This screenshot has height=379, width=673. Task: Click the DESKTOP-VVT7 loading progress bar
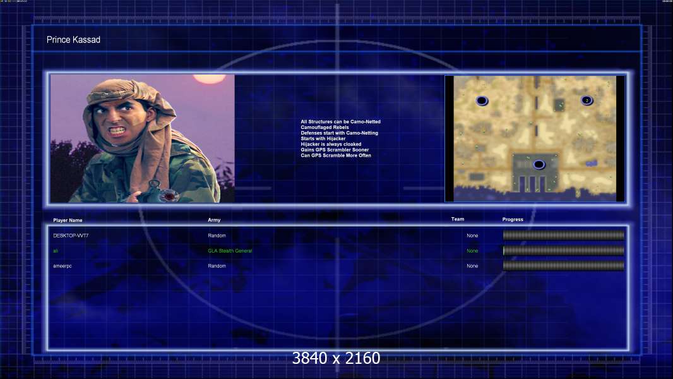(564, 235)
